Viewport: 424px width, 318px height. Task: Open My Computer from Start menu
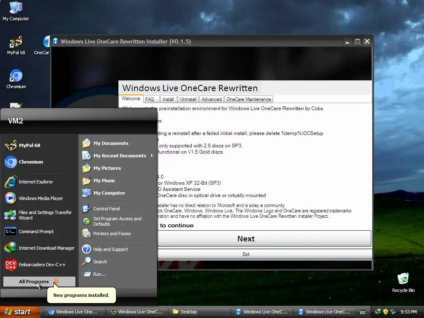point(118,193)
